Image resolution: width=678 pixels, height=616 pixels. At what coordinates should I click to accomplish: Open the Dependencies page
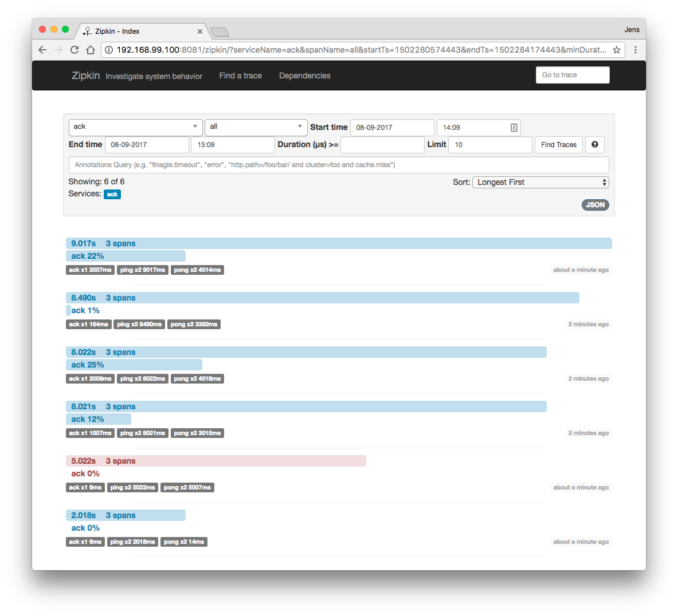(x=304, y=76)
